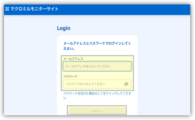
Task: Open the マクロミルモニターサイト header title
Action: point(34,9)
